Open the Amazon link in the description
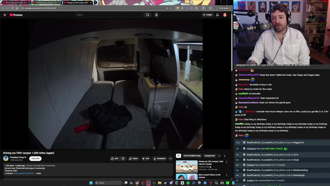 [x=24, y=173]
